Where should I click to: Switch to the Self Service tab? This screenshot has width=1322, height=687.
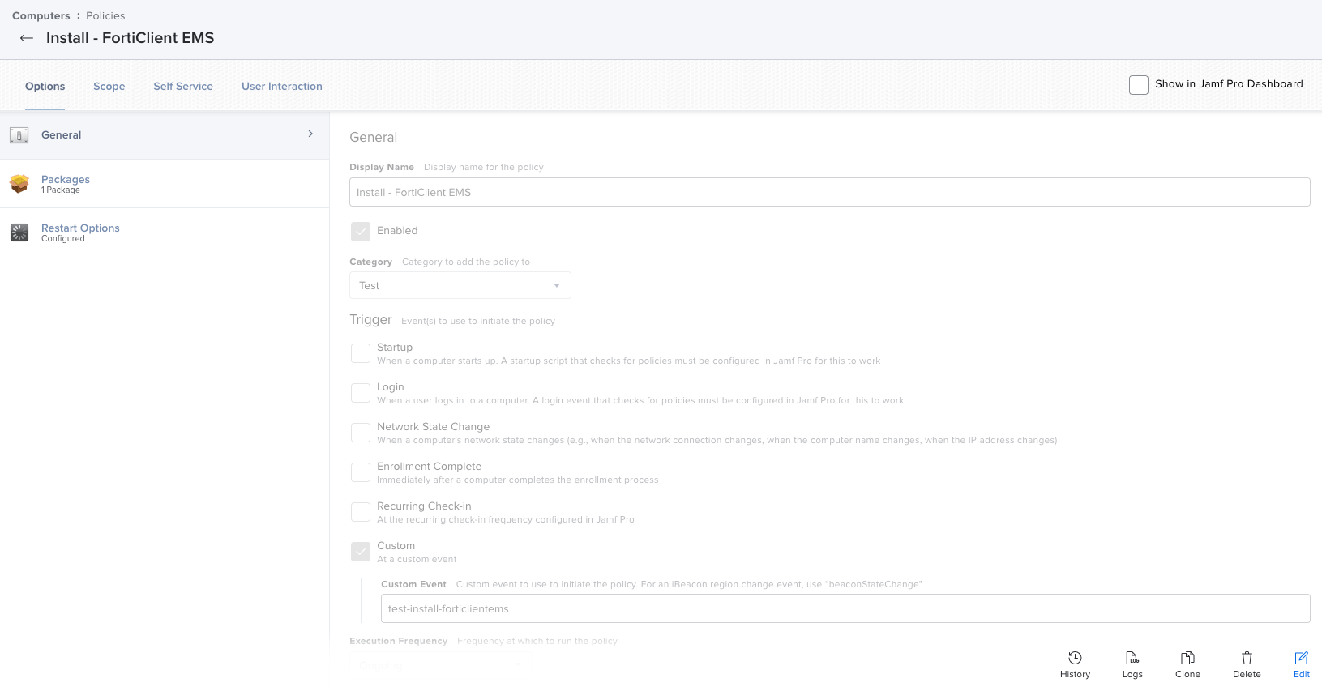click(183, 87)
